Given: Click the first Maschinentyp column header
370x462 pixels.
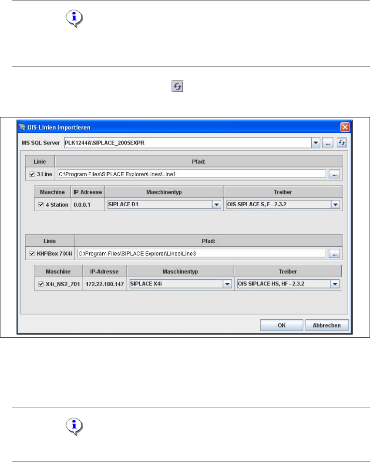Looking at the screenshot, I should click(x=164, y=192).
